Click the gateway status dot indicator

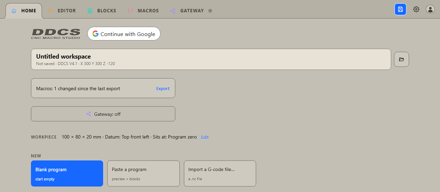coord(210,11)
